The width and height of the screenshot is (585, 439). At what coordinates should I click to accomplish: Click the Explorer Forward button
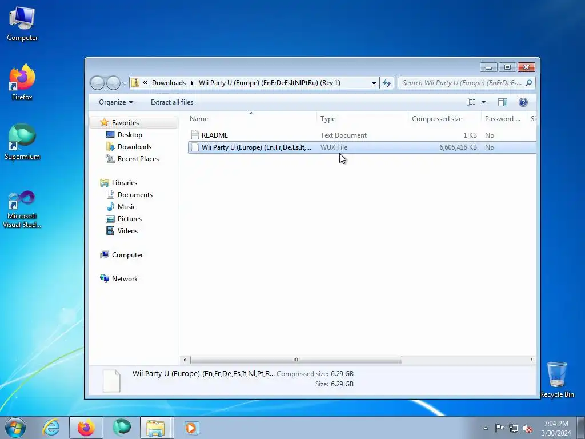114,83
